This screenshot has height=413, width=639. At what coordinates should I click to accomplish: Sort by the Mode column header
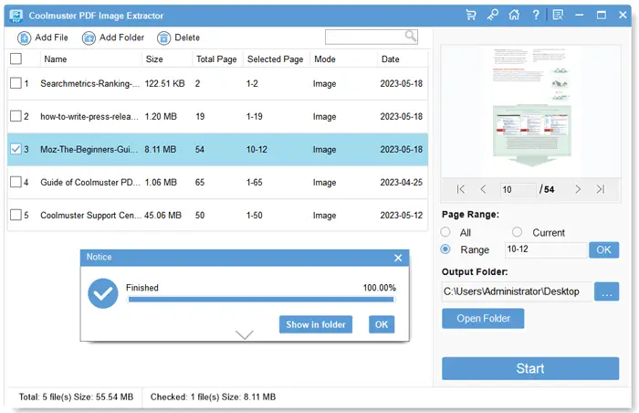coord(325,59)
